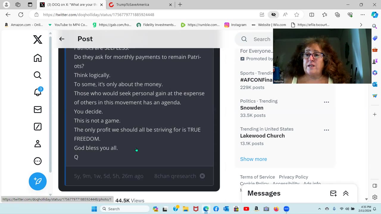Open YouTube from taskbar
The height and width of the screenshot is (214, 381).
(246, 209)
